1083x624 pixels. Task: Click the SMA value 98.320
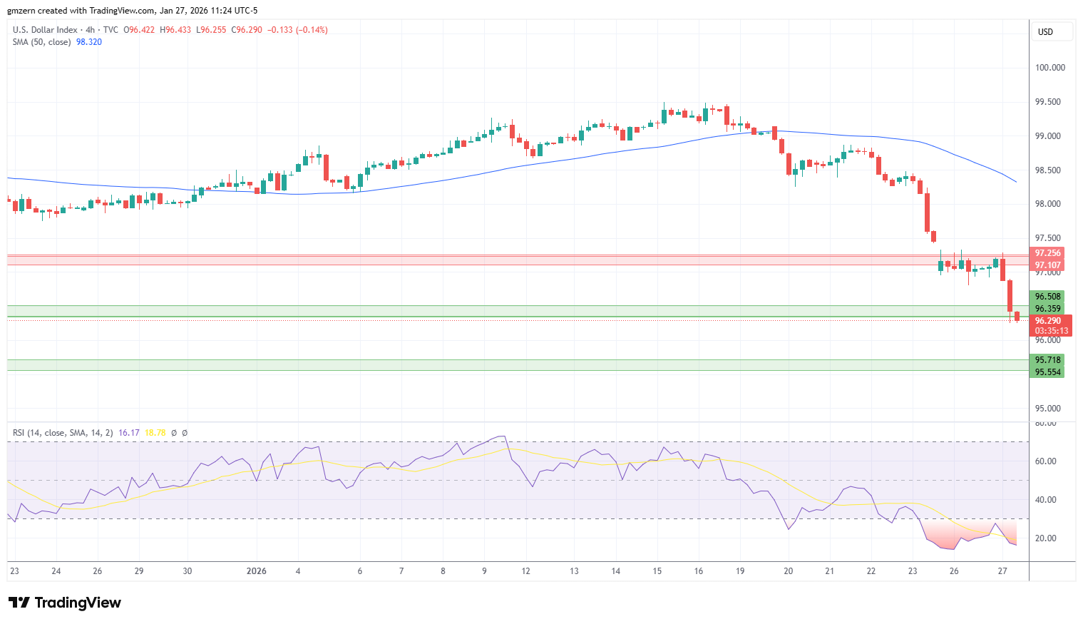coord(89,42)
